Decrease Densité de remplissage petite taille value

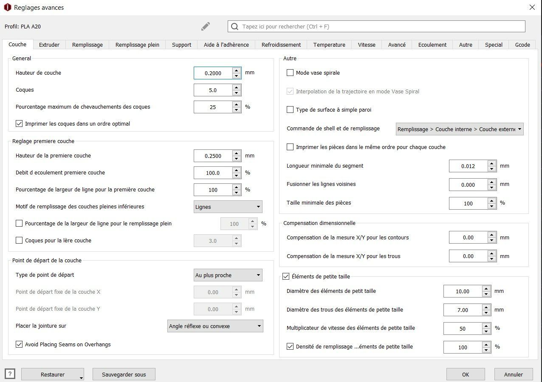point(486,350)
